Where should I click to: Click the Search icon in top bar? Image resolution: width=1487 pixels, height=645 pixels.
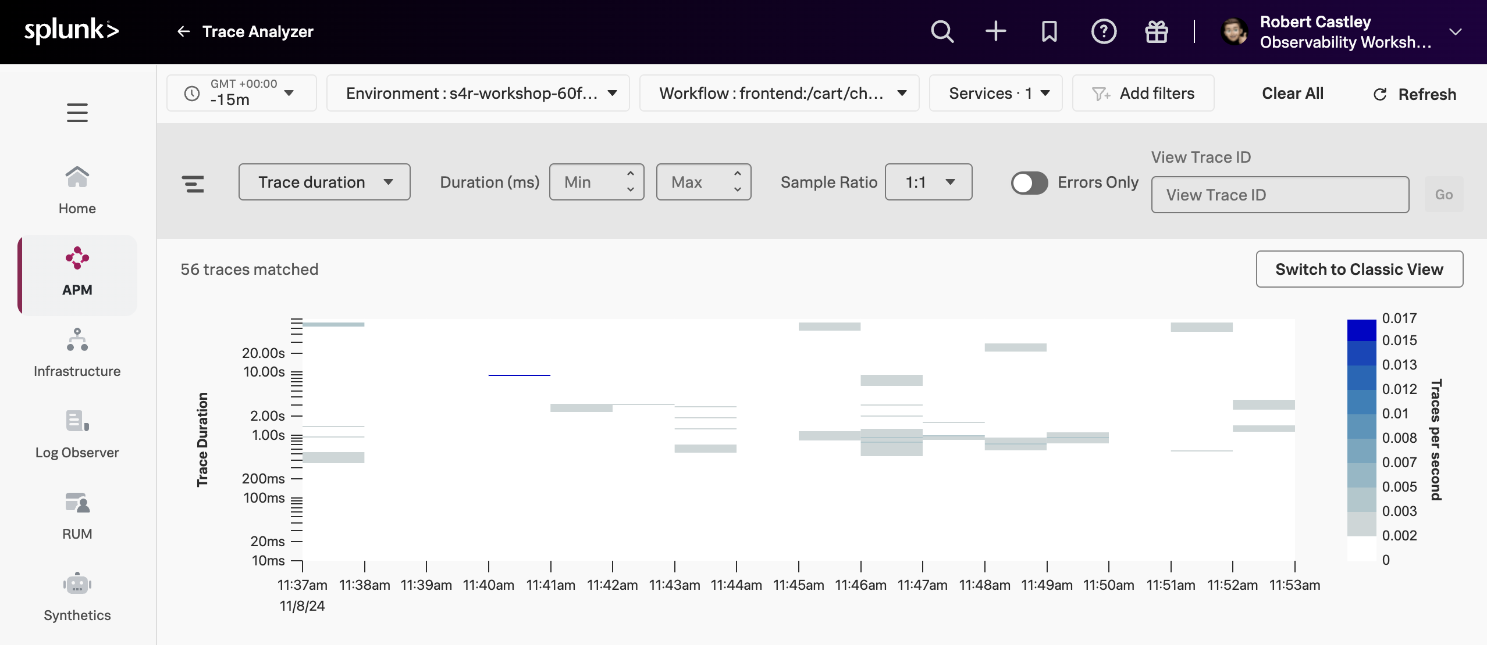(x=942, y=31)
